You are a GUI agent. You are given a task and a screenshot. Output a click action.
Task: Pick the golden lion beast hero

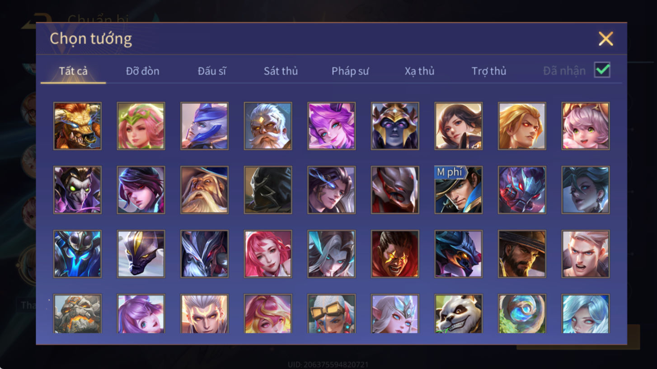coord(77,126)
